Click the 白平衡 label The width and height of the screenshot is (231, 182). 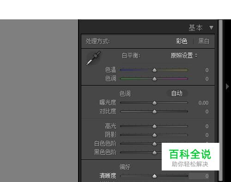tap(131, 55)
